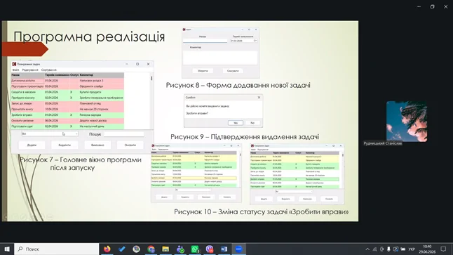Select Рудницький Станіслав participant thumbnail
The image size is (453, 255).
(x=407, y=122)
